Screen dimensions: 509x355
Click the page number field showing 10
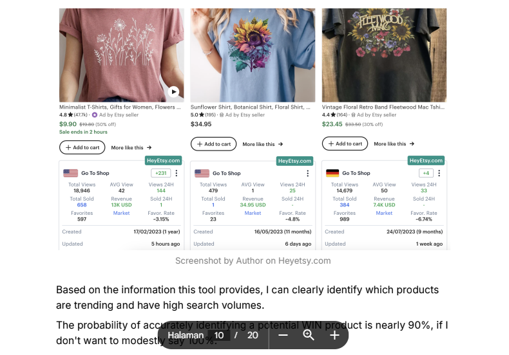tap(219, 335)
